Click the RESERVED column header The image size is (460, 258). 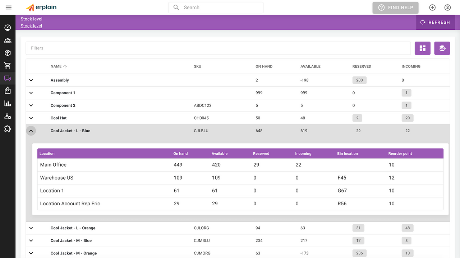(x=362, y=66)
